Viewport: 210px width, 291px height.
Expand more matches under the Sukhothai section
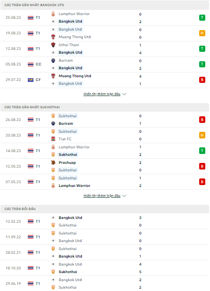coord(102,196)
